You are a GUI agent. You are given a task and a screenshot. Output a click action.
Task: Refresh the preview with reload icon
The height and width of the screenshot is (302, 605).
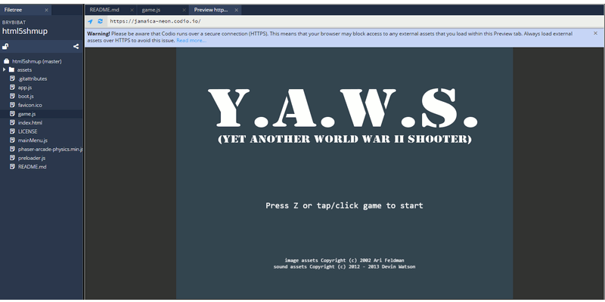tap(100, 22)
